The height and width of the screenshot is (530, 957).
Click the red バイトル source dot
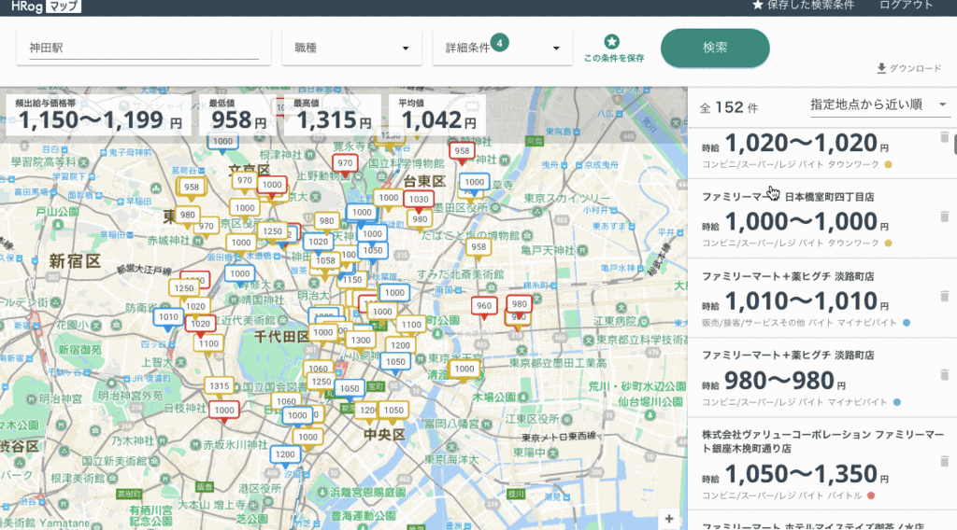(x=871, y=495)
